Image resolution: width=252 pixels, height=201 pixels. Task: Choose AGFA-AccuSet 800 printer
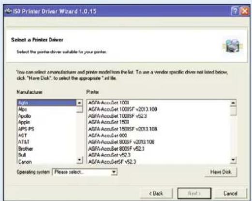[159, 136]
